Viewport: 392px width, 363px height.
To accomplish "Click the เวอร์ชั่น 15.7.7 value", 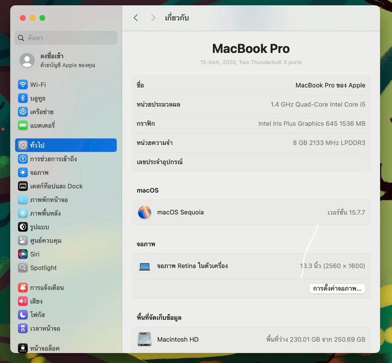I will pos(346,213).
